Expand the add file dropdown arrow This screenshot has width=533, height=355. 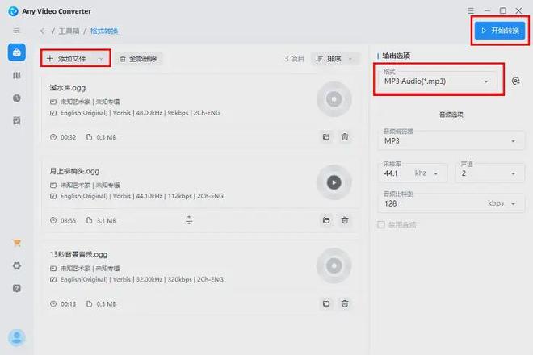click(101, 59)
